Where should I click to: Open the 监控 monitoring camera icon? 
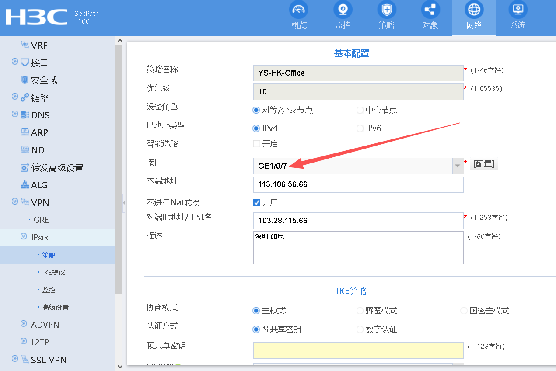343,10
